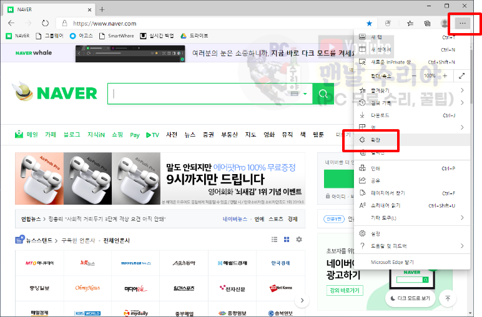Open 확장 extensions in the Edge menu
This screenshot has width=482, height=317.
tap(412, 140)
